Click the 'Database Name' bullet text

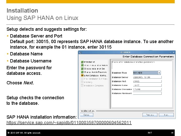26,54
